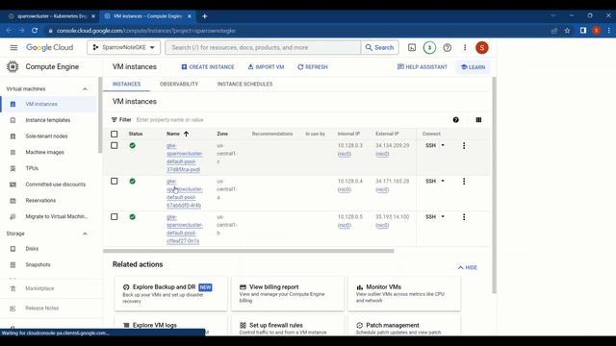Open more actions for the 10.128.0.5 instance
The height and width of the screenshot is (346, 616).
pyautogui.click(x=464, y=217)
